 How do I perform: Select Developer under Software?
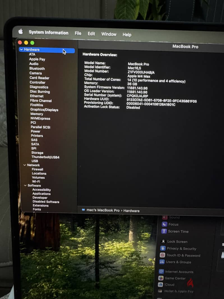pos(40,198)
